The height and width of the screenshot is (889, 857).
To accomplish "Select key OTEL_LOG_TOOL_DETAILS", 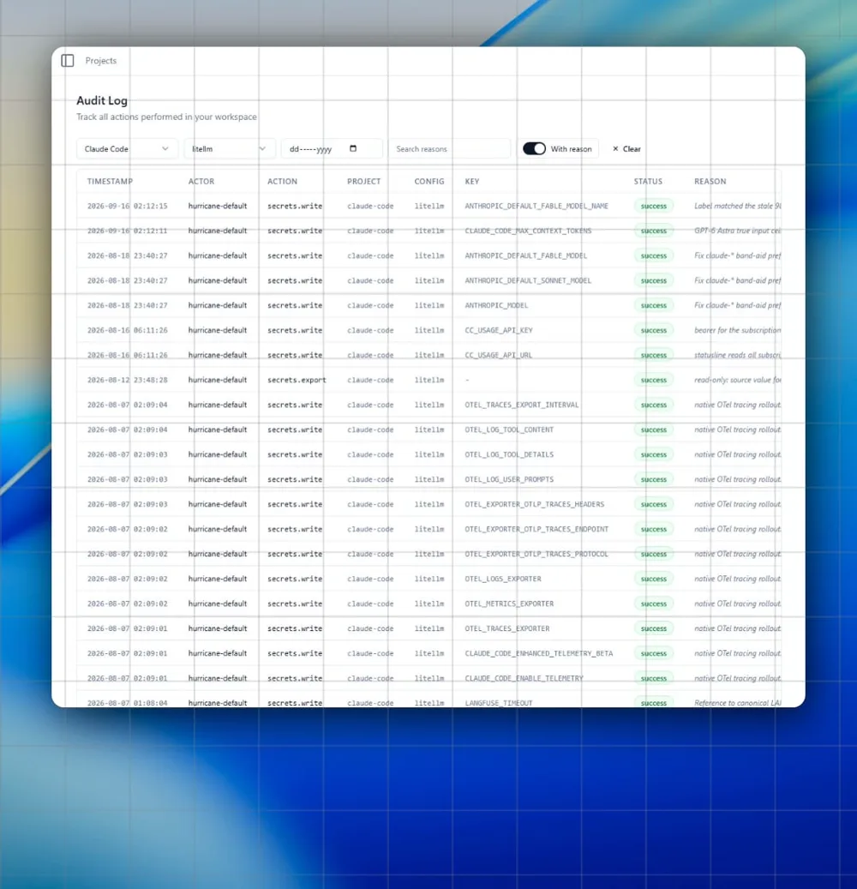I will (x=509, y=454).
